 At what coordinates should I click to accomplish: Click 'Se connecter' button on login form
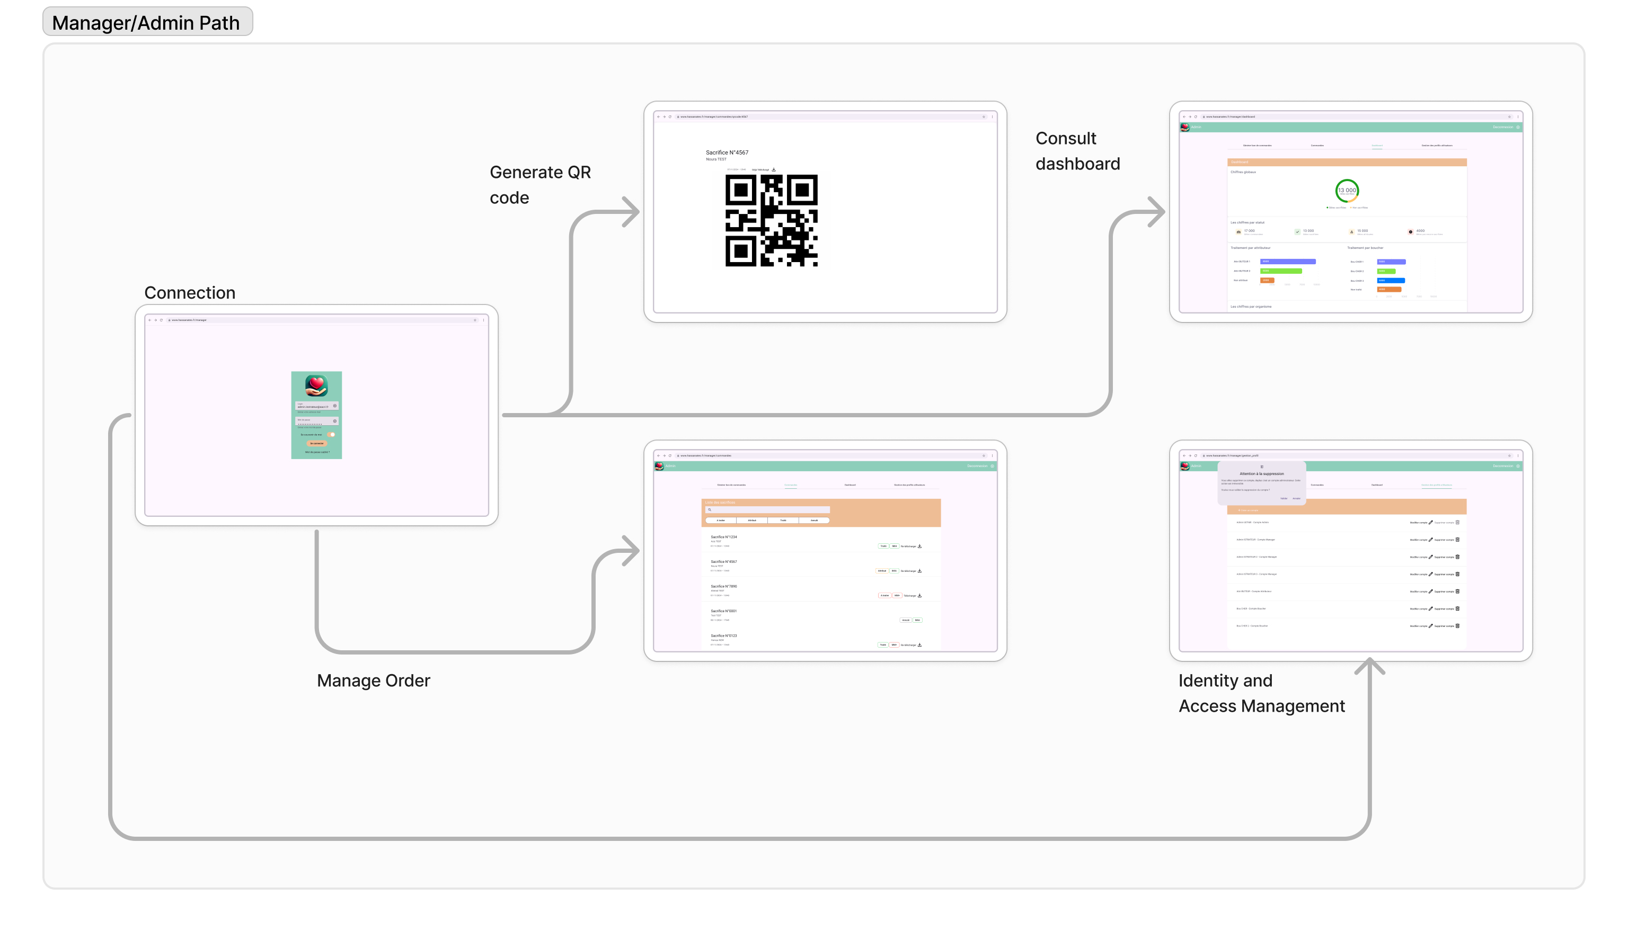click(316, 444)
